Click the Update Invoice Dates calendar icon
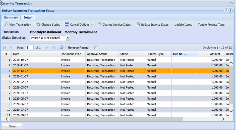The height and width of the screenshot is (130, 236). 138,25
